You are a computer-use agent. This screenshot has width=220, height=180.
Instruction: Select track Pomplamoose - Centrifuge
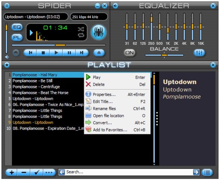click(36, 87)
